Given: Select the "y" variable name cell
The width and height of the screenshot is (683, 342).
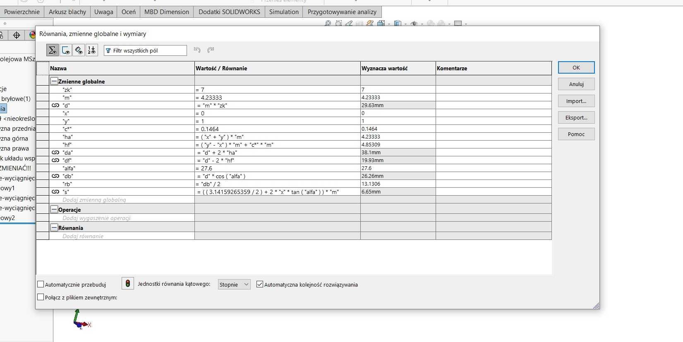Looking at the screenshot, I should click(122, 121).
